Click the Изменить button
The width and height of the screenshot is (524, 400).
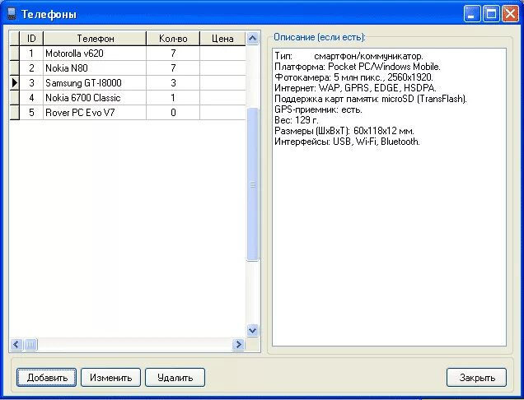[110, 377]
